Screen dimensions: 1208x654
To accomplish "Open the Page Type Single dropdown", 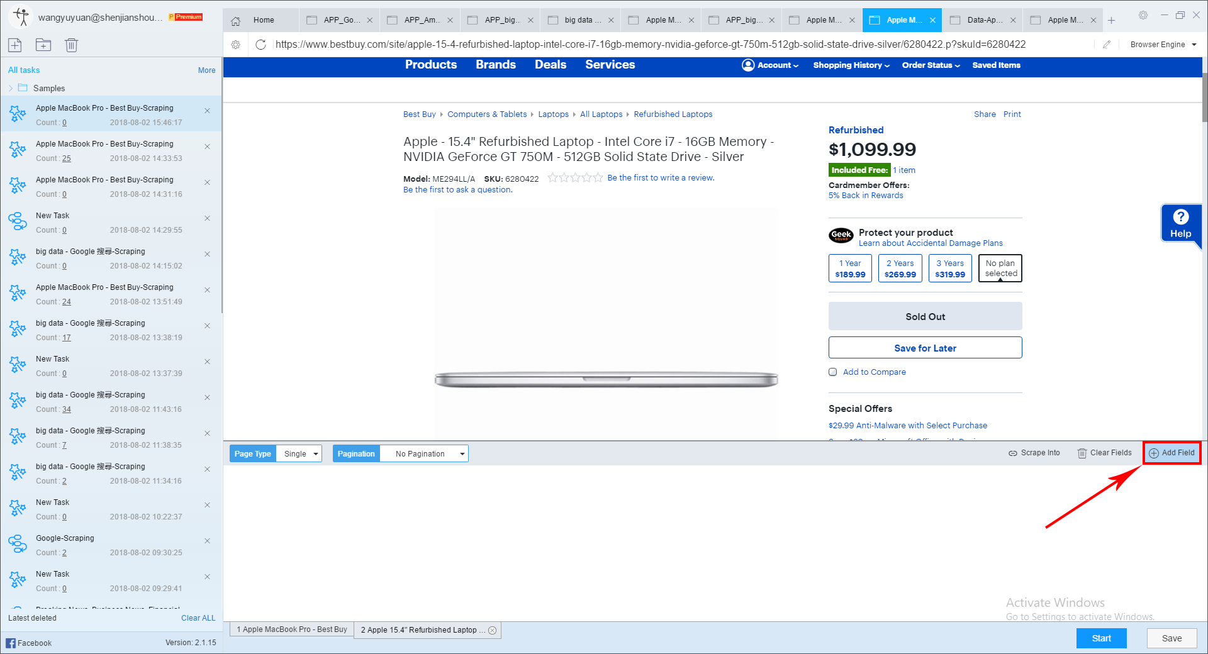I will 299,453.
